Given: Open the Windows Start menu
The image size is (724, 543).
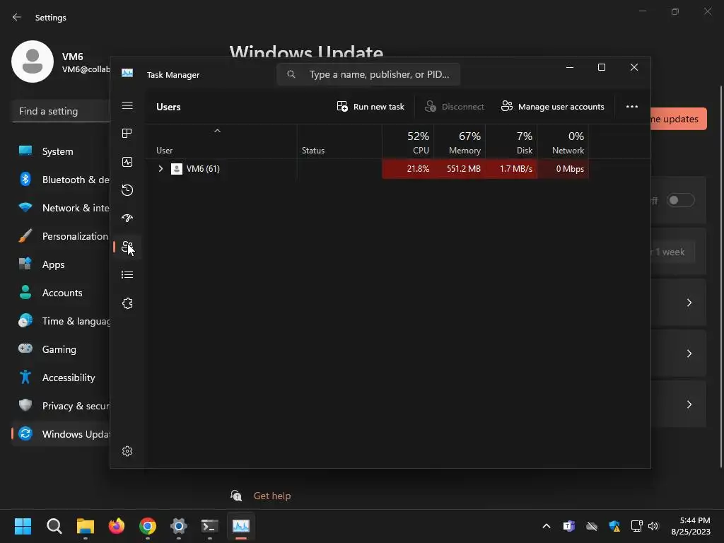Looking at the screenshot, I should coord(23,526).
